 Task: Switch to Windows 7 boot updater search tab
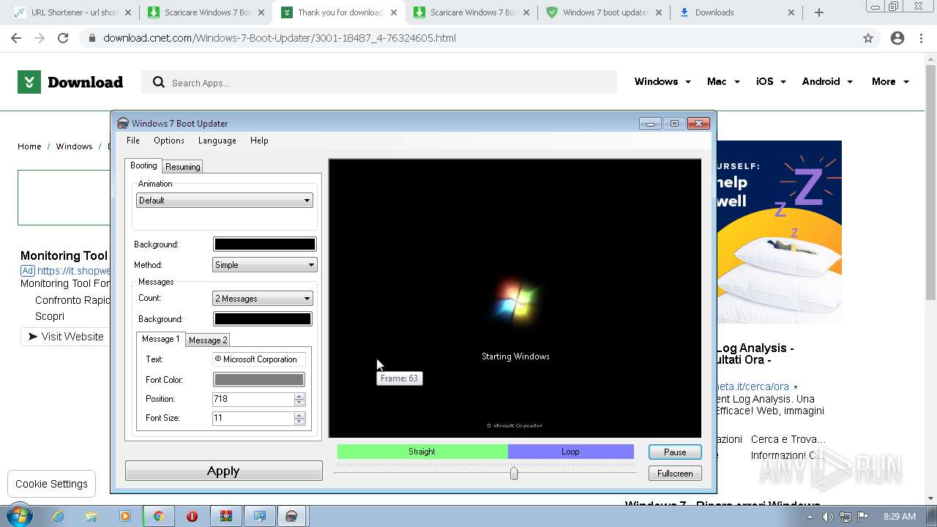[605, 12]
